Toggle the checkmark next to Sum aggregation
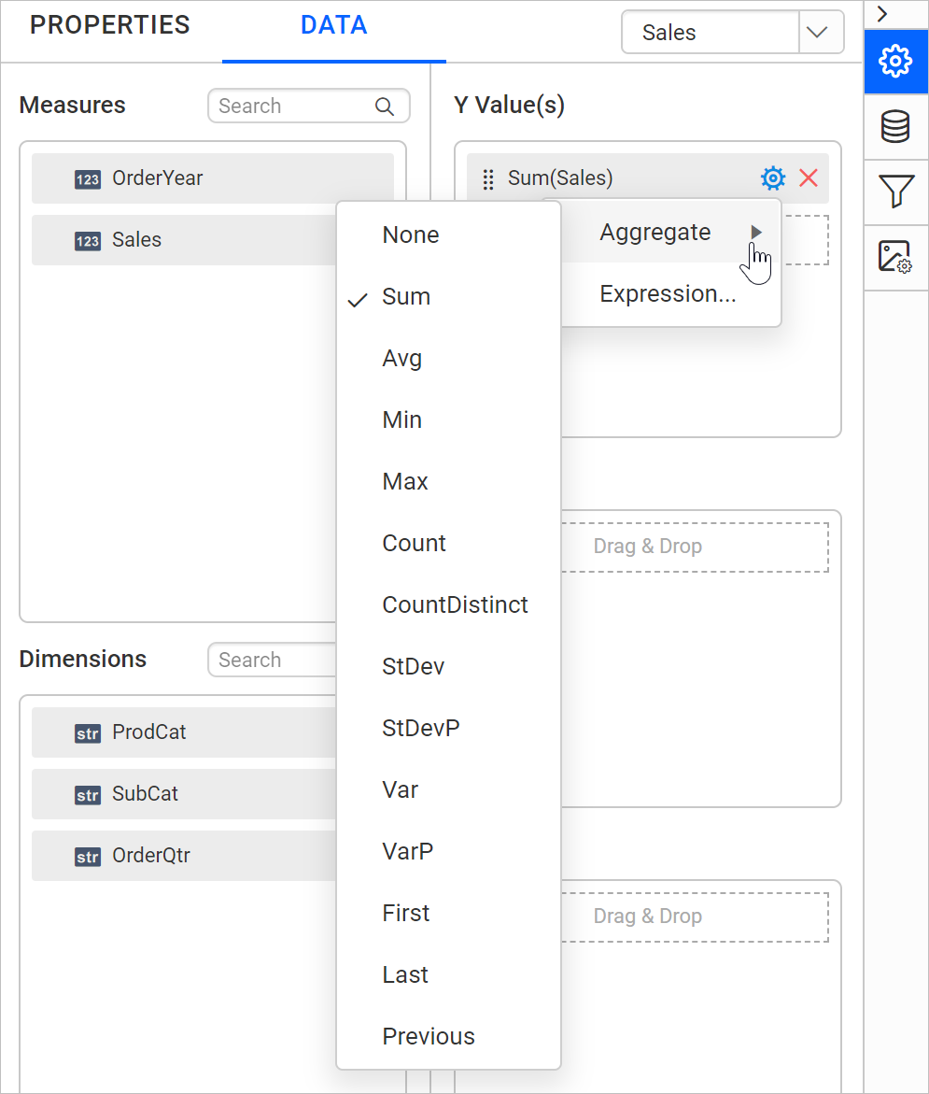 pos(358,299)
